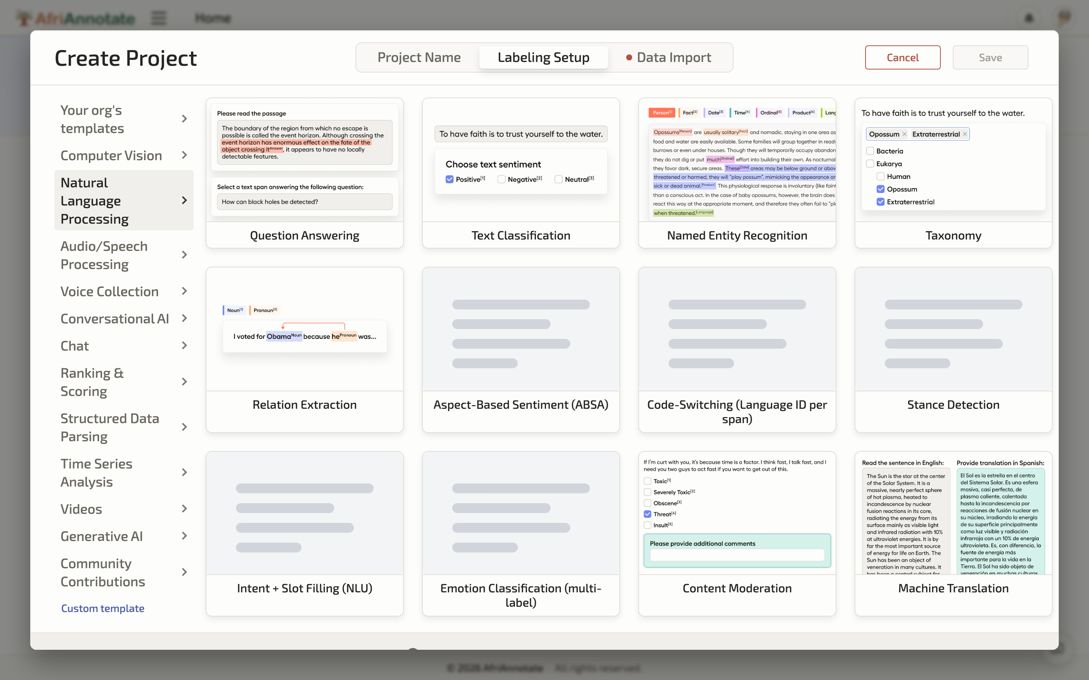Choose the Named Entity Recognition template

(x=737, y=173)
